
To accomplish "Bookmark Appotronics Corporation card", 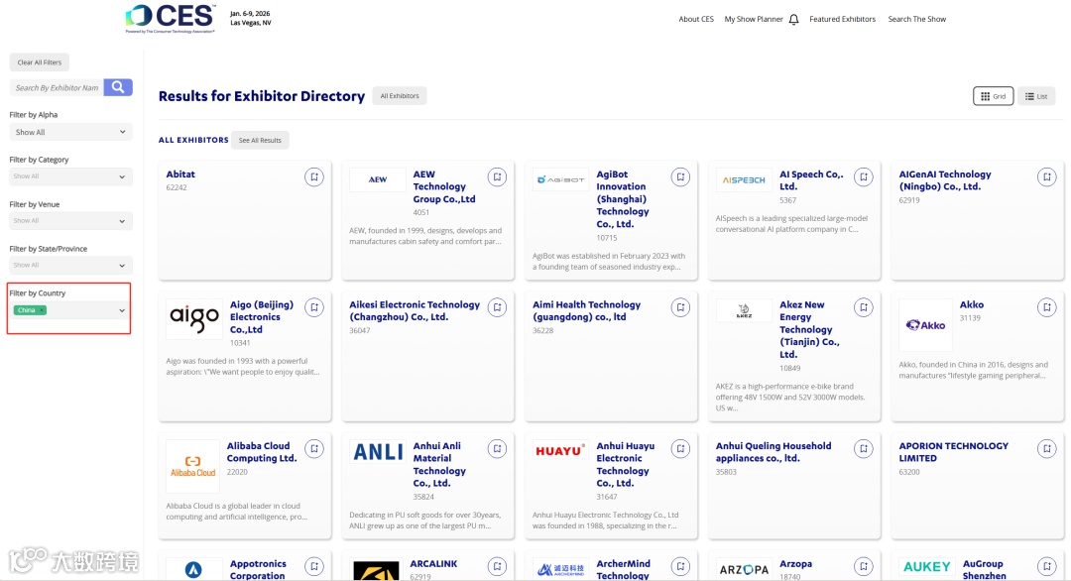I will point(314,566).
